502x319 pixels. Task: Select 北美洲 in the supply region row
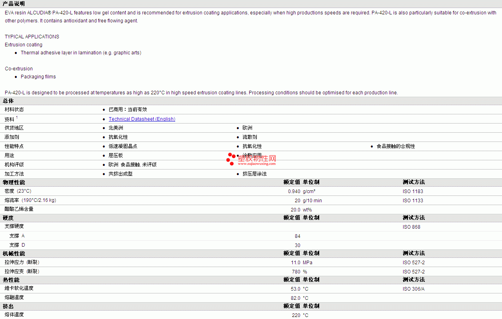pos(116,128)
